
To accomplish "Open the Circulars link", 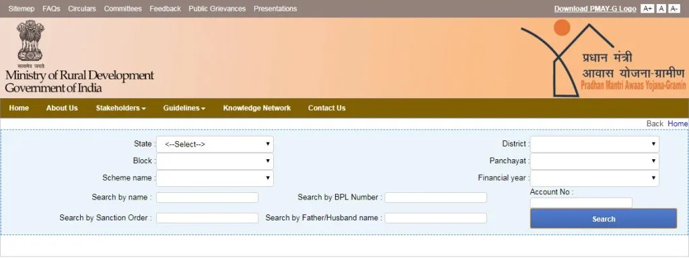I will 81,9.
